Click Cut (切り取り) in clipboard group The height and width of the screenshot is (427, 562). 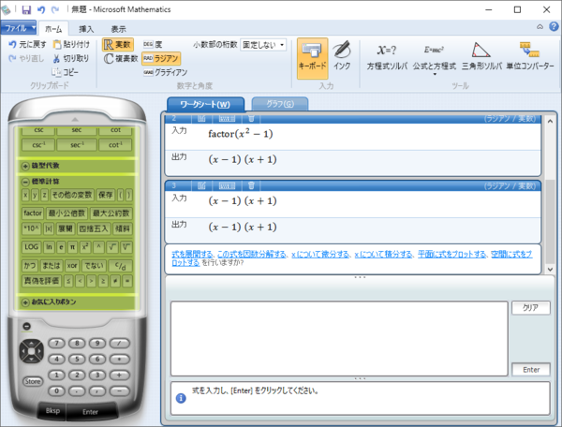pos(71,58)
